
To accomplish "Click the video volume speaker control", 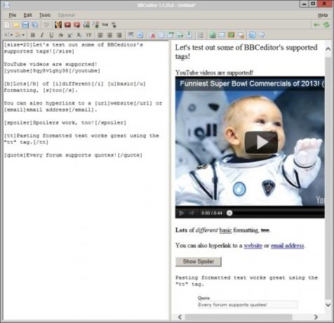I will pos(192,213).
